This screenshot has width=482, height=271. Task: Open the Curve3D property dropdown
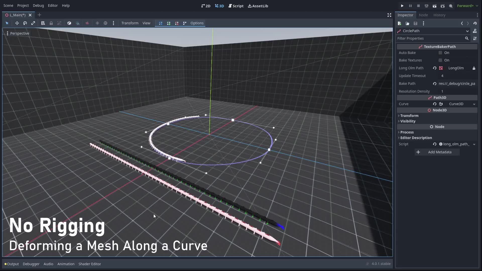point(474,104)
